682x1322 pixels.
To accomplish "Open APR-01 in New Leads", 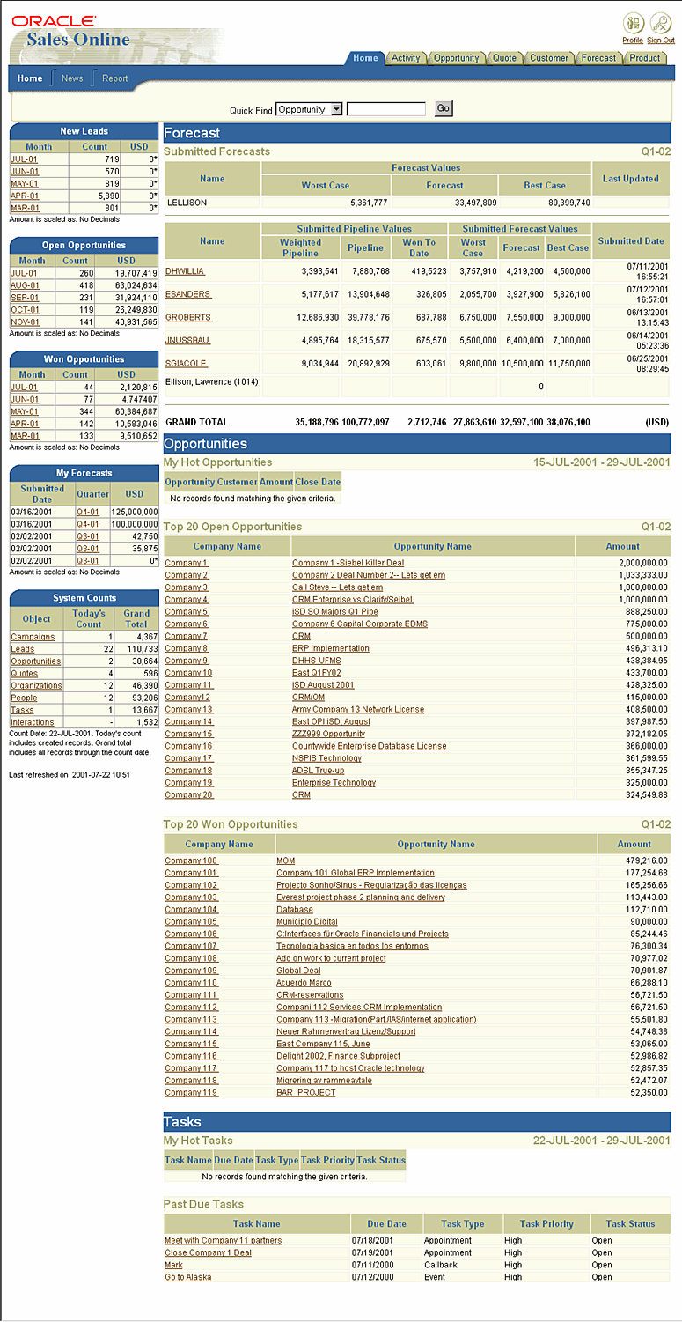I will (x=25, y=196).
